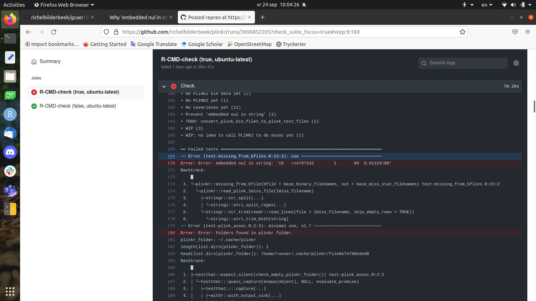Select the failed R-CMD-check (true) job
The image size is (536, 301).
79,92
